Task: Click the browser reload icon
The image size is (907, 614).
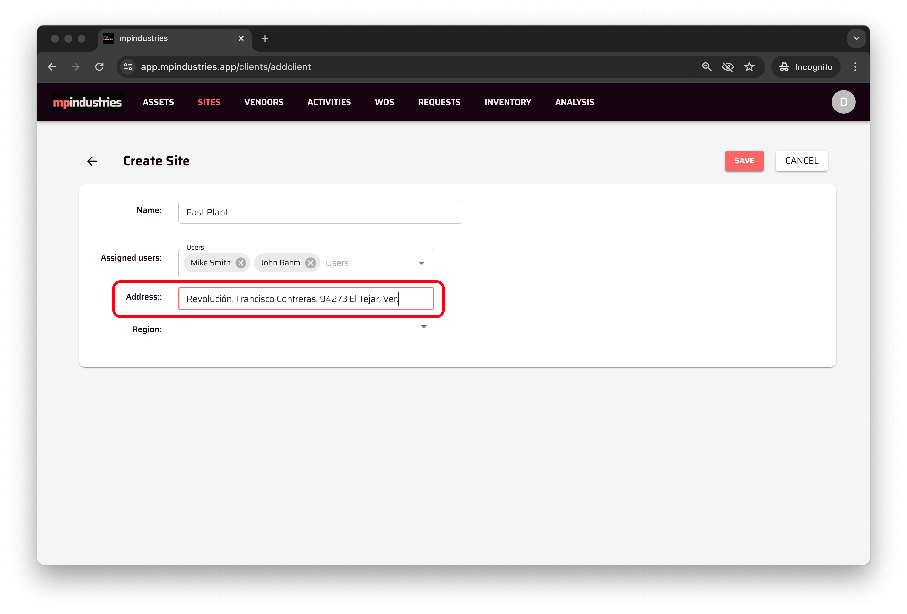Action: tap(99, 67)
